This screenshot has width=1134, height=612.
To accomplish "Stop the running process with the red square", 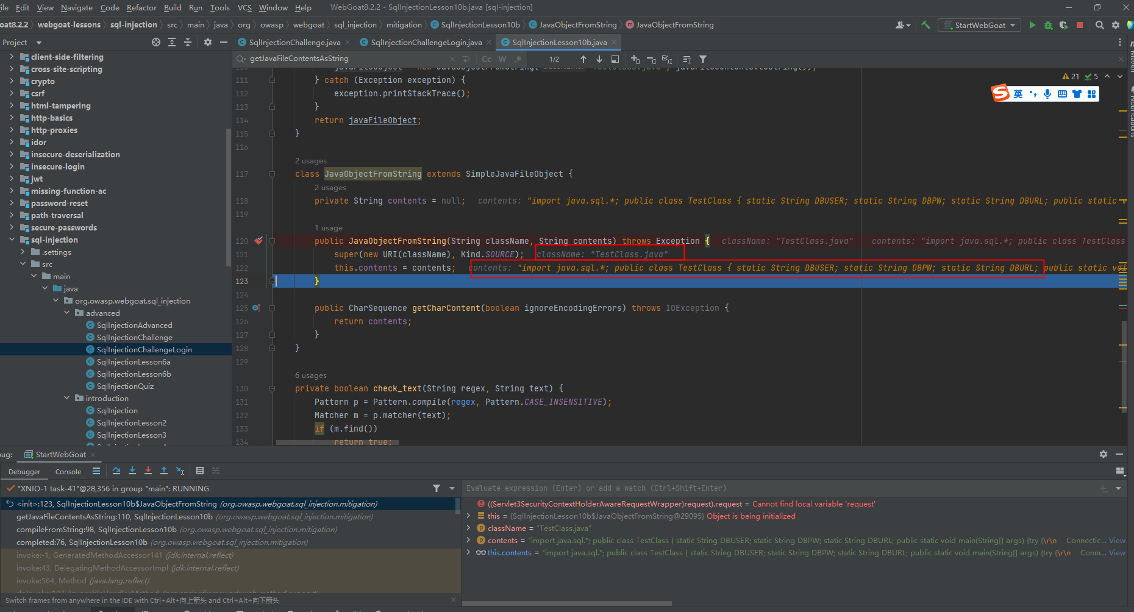I will (x=1080, y=25).
